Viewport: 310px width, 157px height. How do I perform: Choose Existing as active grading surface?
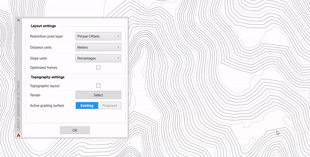87,105
